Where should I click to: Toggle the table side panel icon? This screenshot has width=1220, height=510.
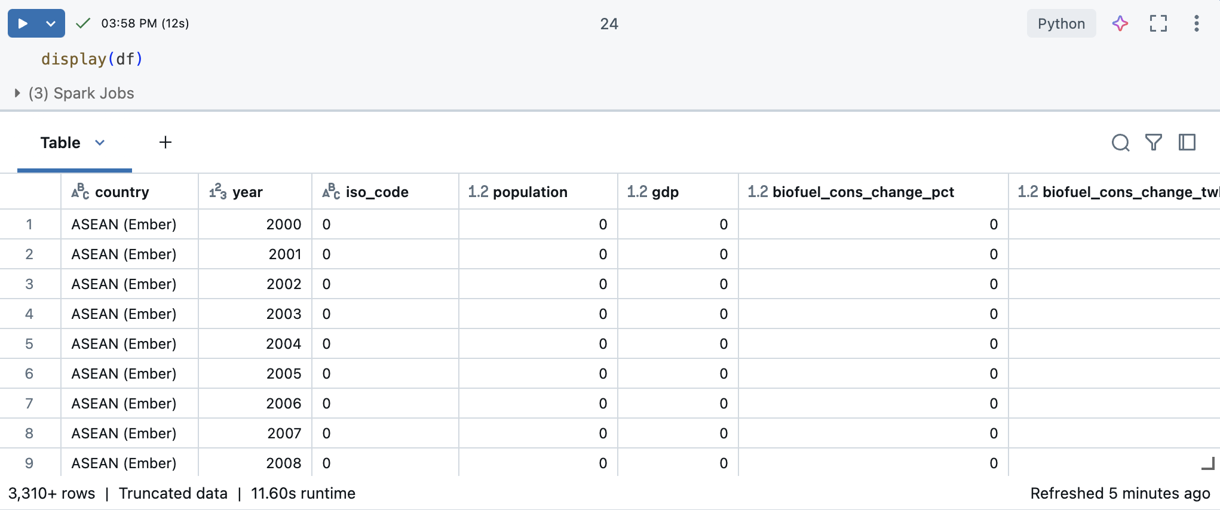coord(1187,143)
